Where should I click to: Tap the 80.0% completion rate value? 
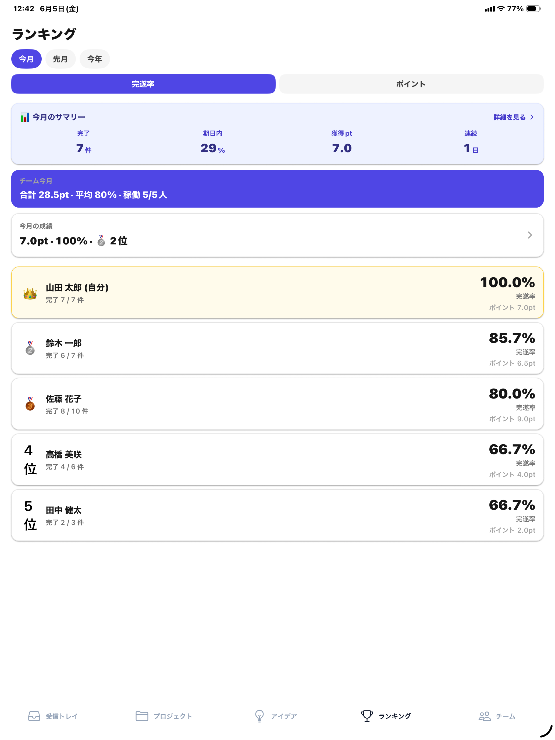point(512,394)
